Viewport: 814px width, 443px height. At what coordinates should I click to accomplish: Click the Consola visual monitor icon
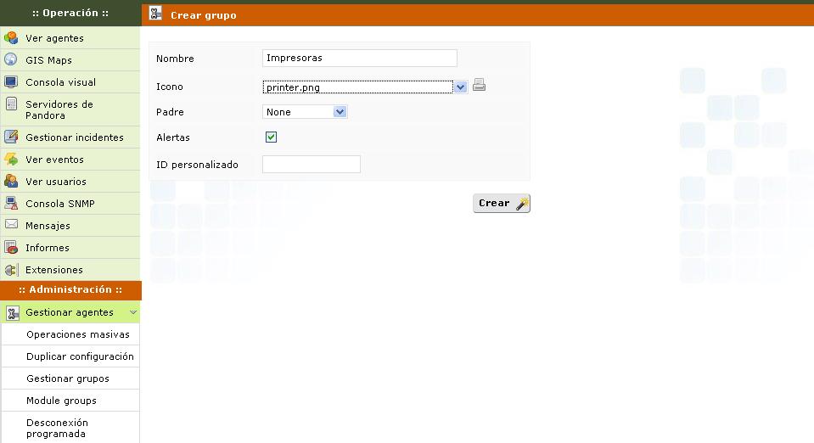click(x=11, y=82)
